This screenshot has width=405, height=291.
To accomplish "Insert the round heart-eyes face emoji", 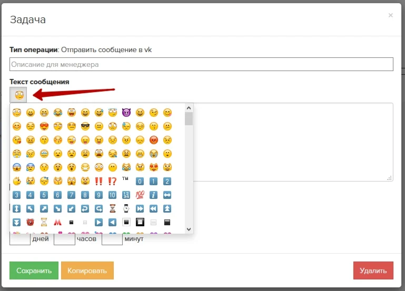I will (44, 126).
